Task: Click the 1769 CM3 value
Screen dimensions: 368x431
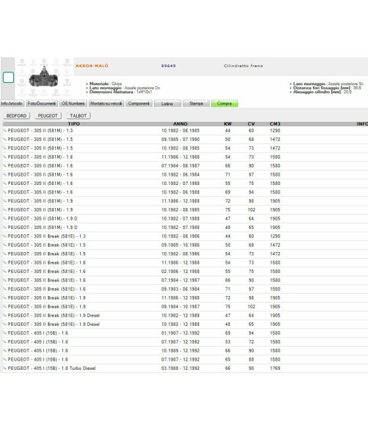Action: (275, 368)
